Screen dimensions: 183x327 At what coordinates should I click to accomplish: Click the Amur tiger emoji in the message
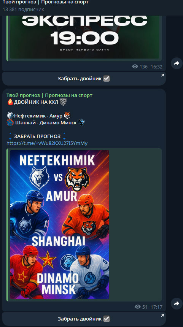[x=67, y=115]
